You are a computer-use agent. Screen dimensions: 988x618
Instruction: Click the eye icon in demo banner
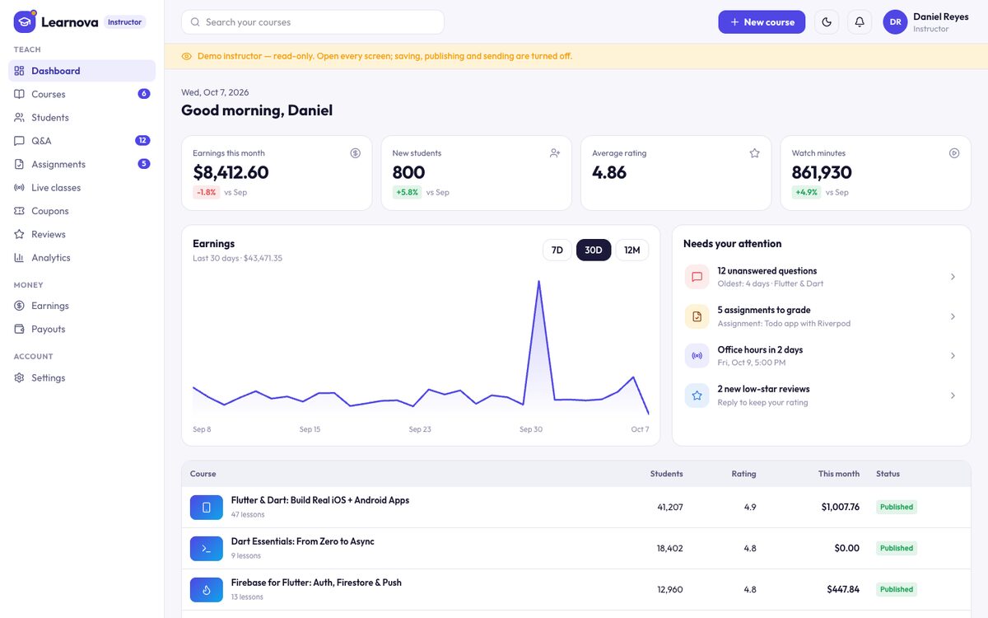187,57
